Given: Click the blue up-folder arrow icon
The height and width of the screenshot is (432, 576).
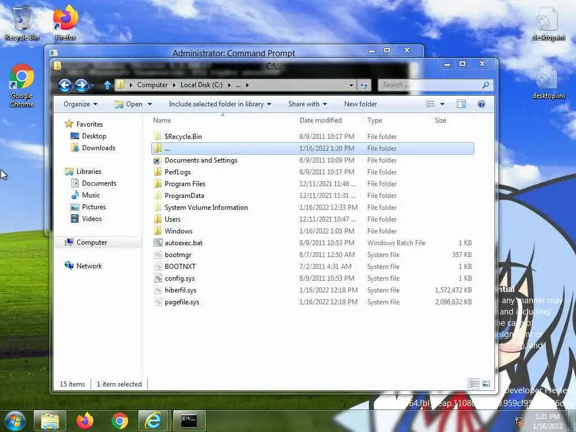Looking at the screenshot, I should click(x=107, y=85).
